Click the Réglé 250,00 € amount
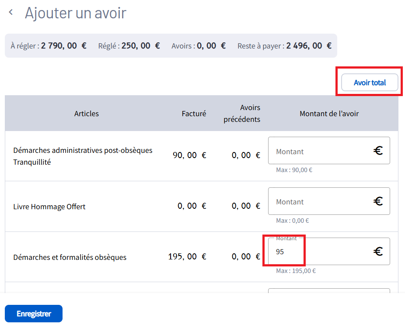405x328 pixels. coord(140,46)
